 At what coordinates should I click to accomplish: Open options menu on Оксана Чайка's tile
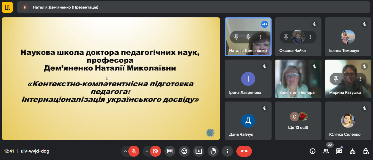pyautogui.click(x=310, y=37)
